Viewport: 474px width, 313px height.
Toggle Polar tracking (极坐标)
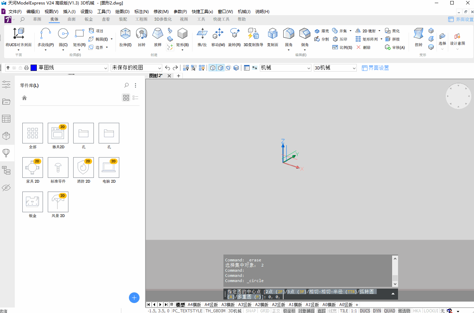[289, 311]
